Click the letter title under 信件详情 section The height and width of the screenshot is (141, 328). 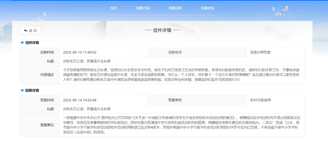click(x=87, y=61)
